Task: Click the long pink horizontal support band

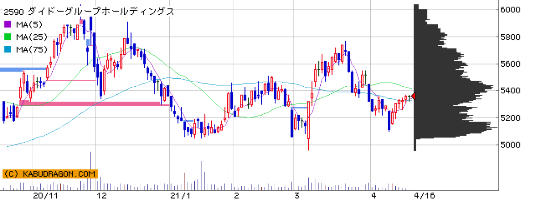Action: [x=95, y=104]
